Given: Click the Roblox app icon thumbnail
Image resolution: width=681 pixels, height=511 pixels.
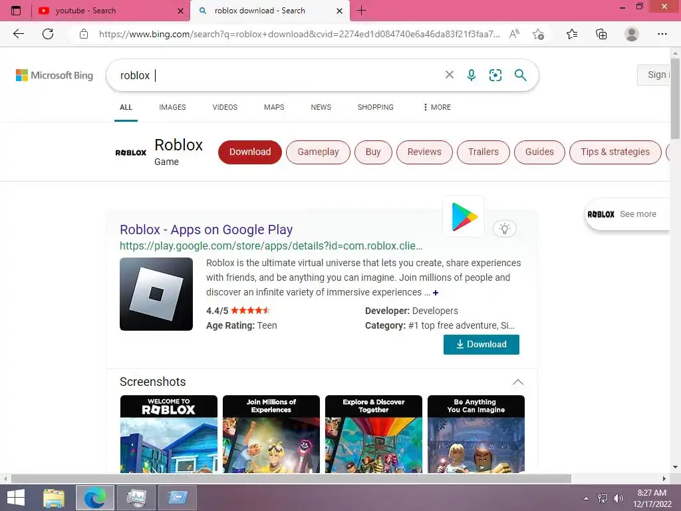Looking at the screenshot, I should point(156,294).
